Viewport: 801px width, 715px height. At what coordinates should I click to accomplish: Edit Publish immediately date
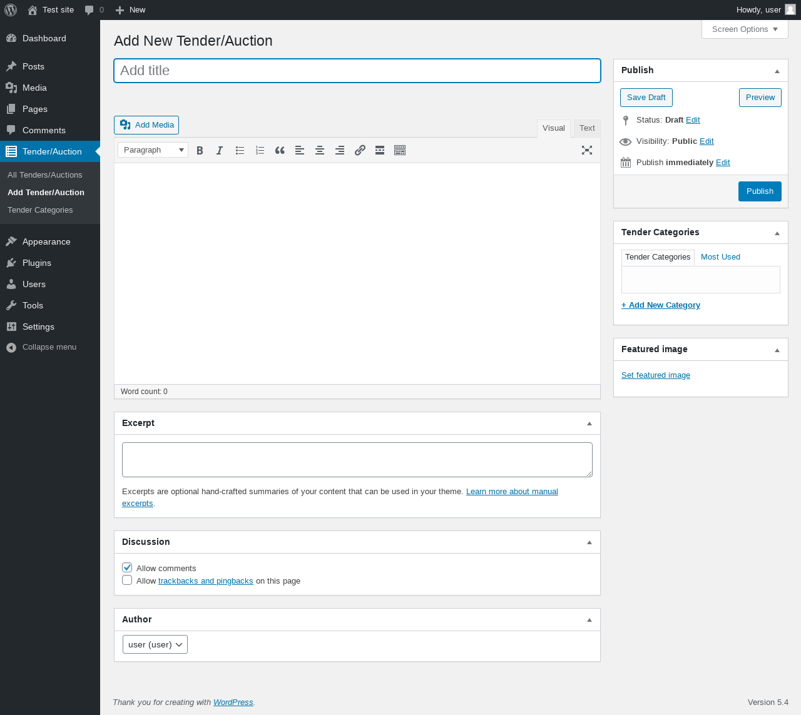pos(723,163)
